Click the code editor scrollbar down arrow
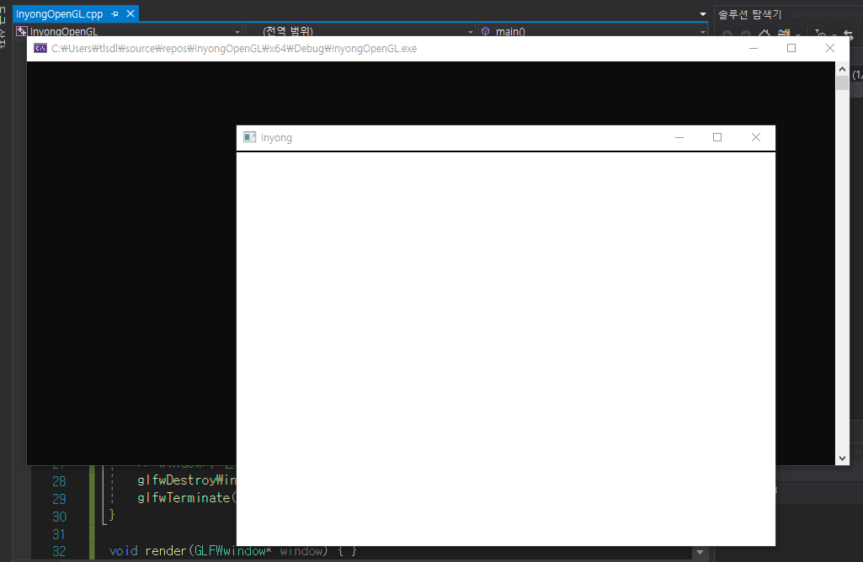The image size is (863, 562). click(x=701, y=552)
